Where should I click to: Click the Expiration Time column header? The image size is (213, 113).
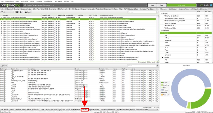pos(105,69)
